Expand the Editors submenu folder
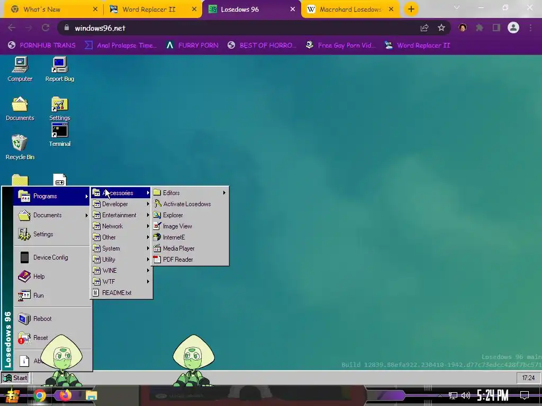 tap(190, 192)
